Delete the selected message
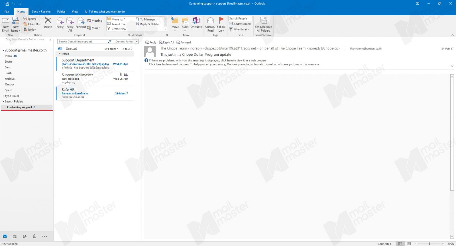456x246 pixels. click(48, 23)
